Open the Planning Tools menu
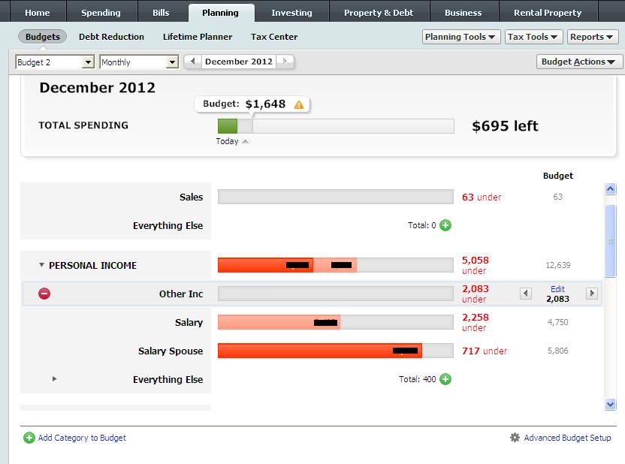Image resolution: width=625 pixels, height=464 pixels. pos(460,37)
